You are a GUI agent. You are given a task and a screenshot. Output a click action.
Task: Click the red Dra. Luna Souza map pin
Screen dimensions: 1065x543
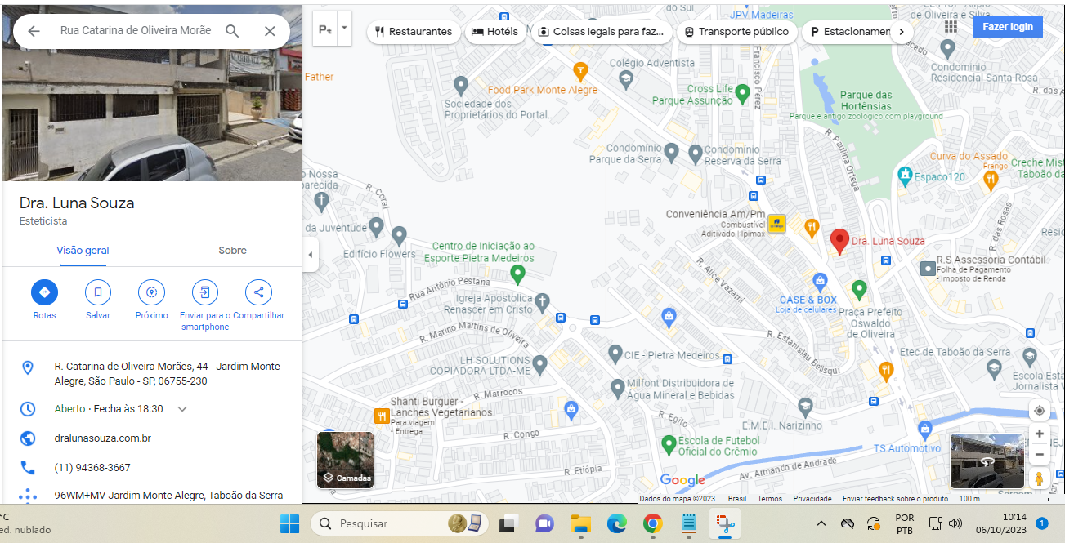pyautogui.click(x=839, y=242)
